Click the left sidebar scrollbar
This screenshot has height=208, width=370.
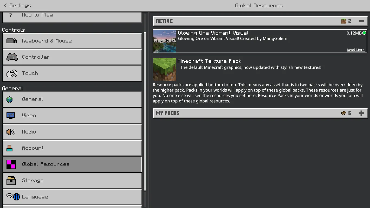pos(145,111)
